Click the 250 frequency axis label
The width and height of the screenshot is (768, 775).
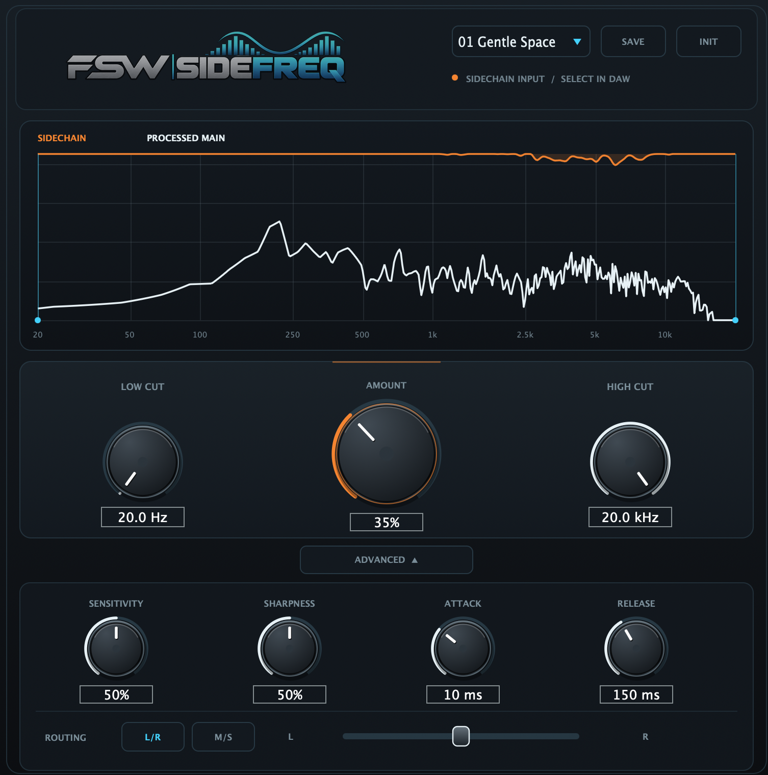coord(293,335)
